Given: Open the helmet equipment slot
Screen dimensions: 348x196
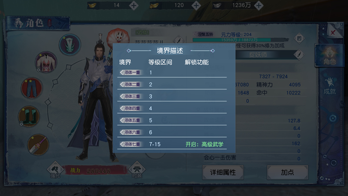Looking at the screenshot, I should click(x=70, y=44).
